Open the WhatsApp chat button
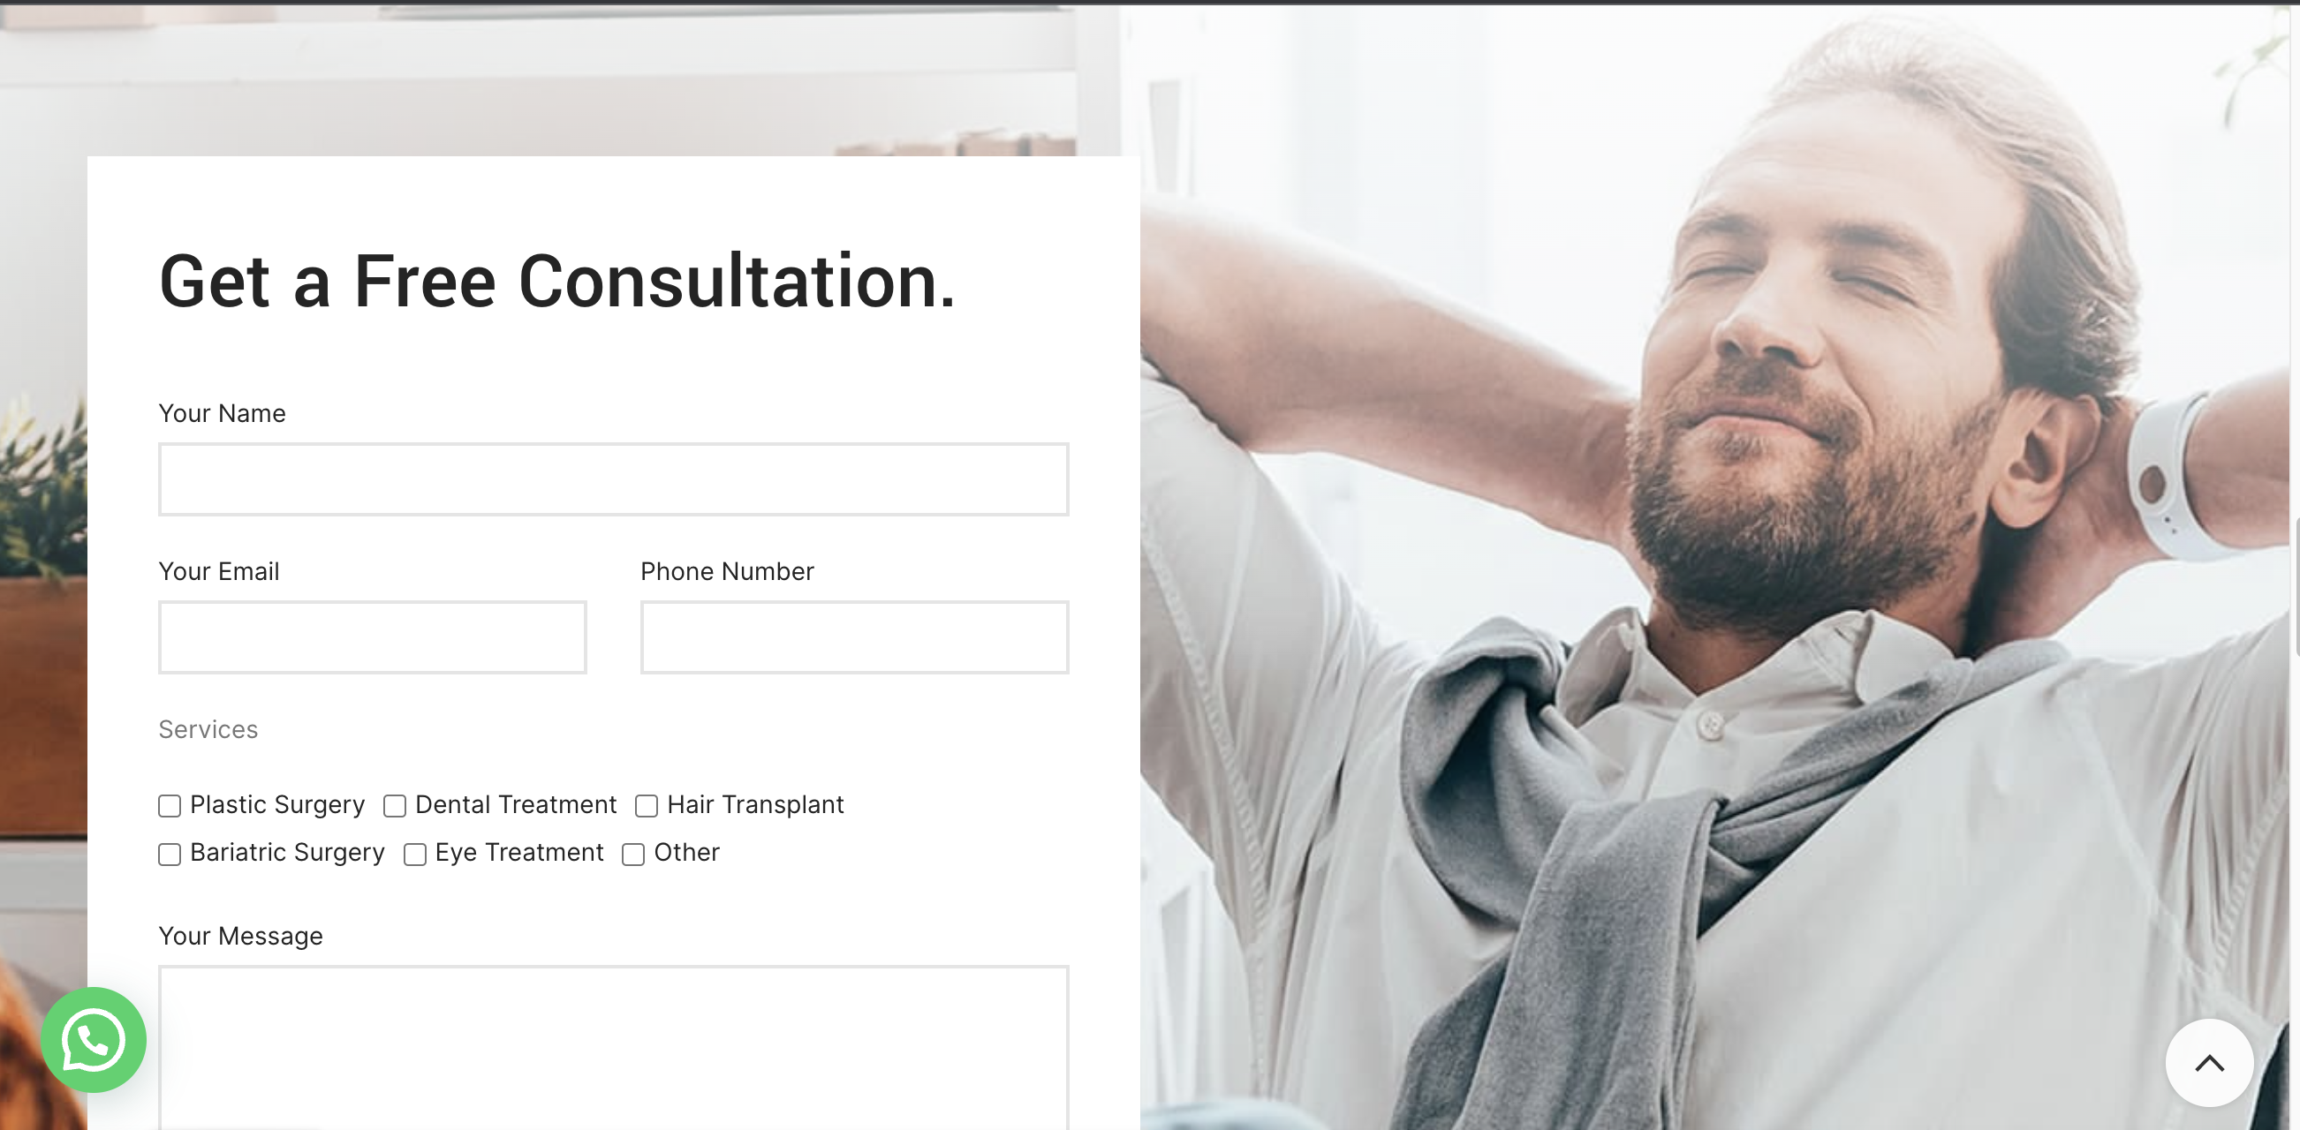The image size is (2300, 1130). [94, 1040]
